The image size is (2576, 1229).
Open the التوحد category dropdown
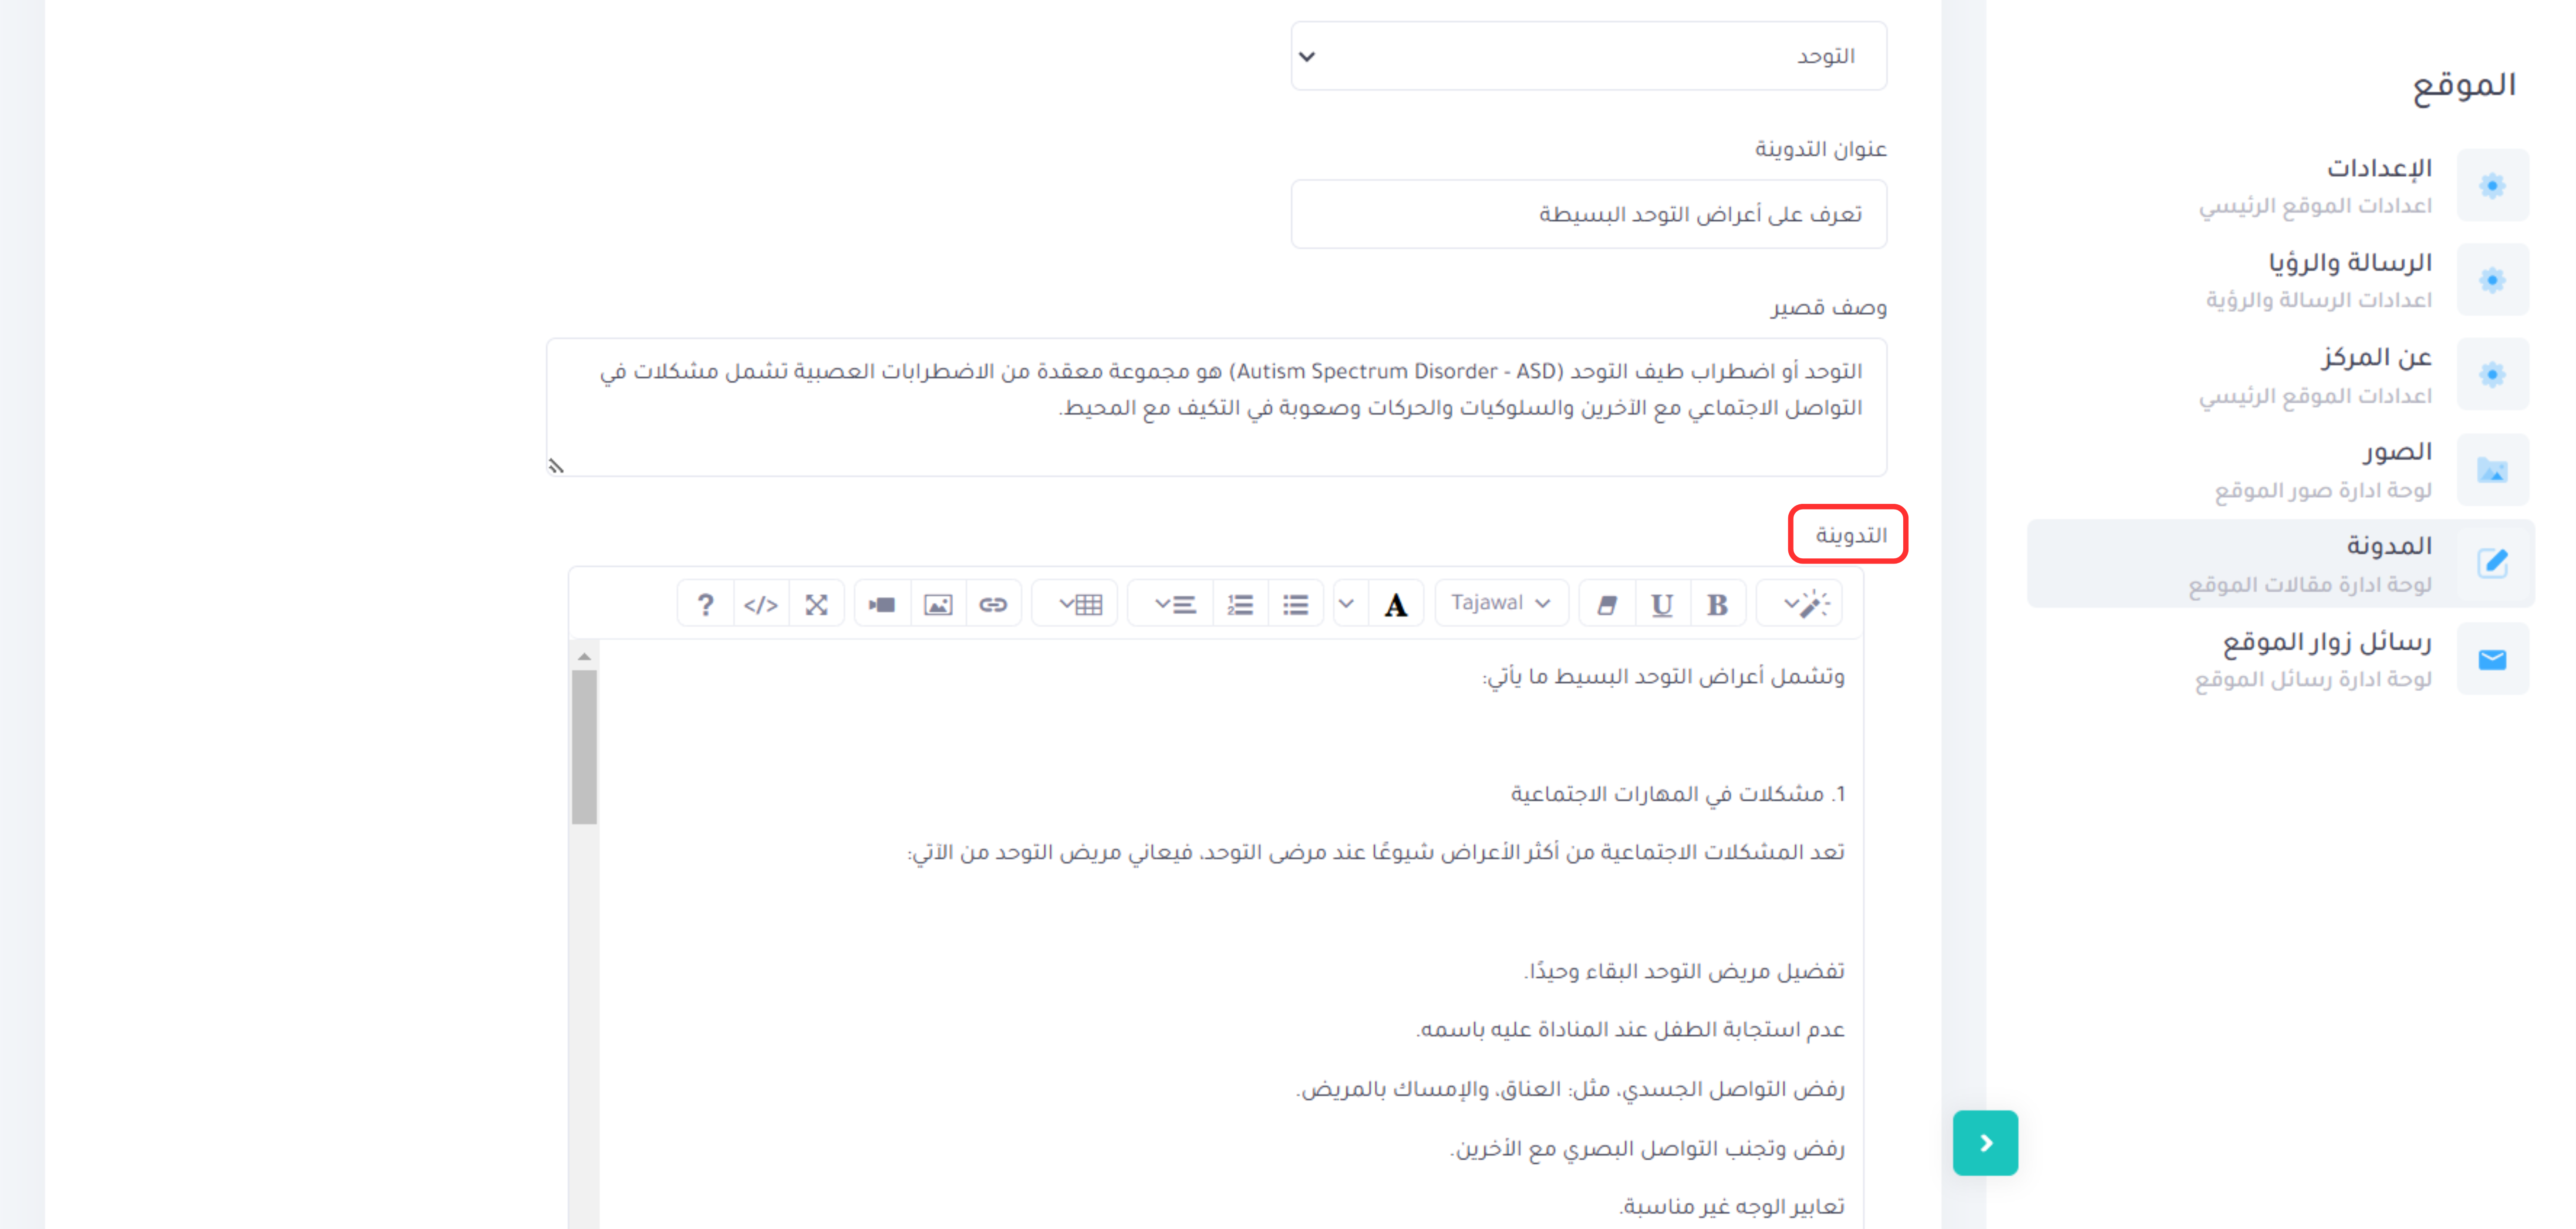pos(1588,56)
